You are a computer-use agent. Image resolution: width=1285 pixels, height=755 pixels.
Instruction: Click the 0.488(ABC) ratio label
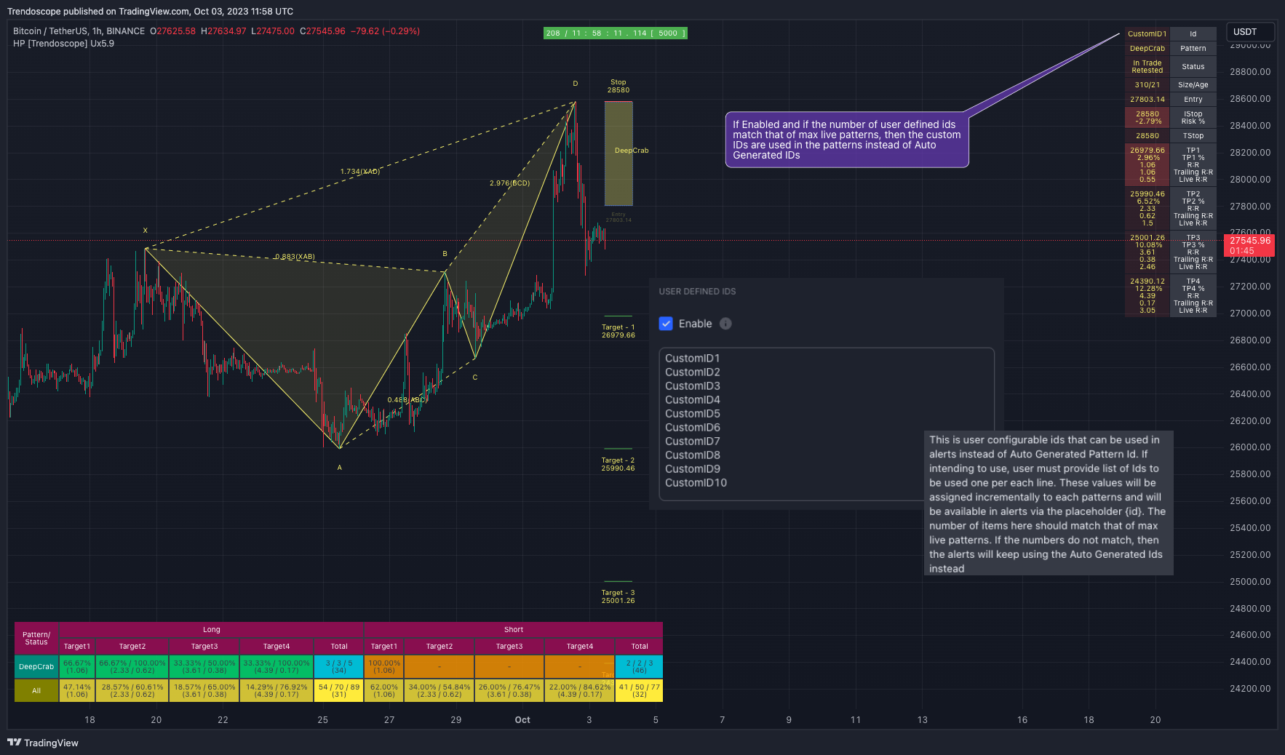(407, 400)
